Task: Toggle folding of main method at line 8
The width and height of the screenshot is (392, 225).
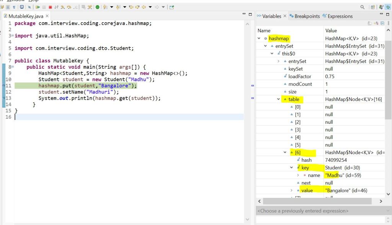Action: click(13, 67)
